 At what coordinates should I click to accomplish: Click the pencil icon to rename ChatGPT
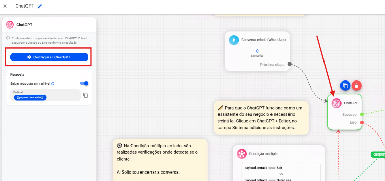click(x=40, y=6)
